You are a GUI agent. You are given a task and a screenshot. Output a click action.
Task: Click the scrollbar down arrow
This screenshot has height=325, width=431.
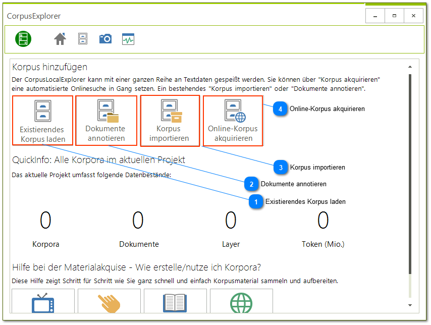click(410, 305)
